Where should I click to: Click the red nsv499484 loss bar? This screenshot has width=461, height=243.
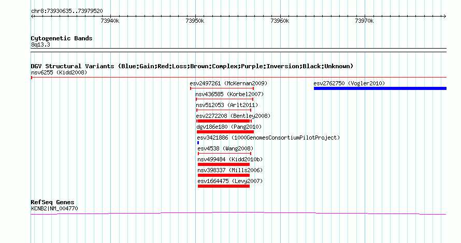coord(224,164)
